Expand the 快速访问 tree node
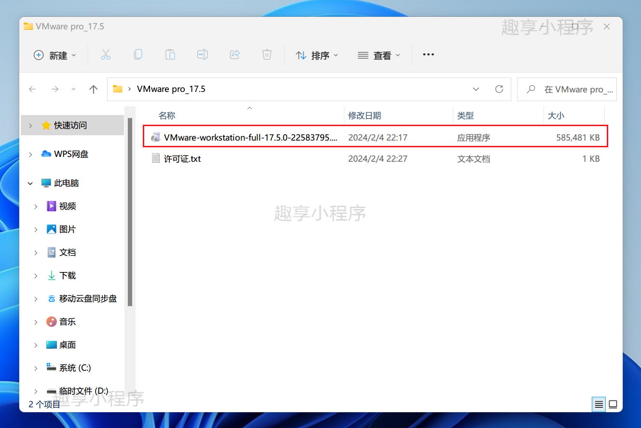The height and width of the screenshot is (428, 641). tap(30, 125)
